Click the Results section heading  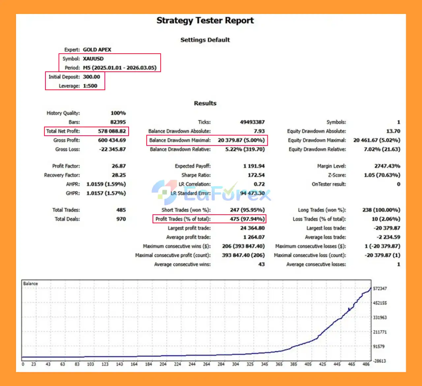click(205, 103)
